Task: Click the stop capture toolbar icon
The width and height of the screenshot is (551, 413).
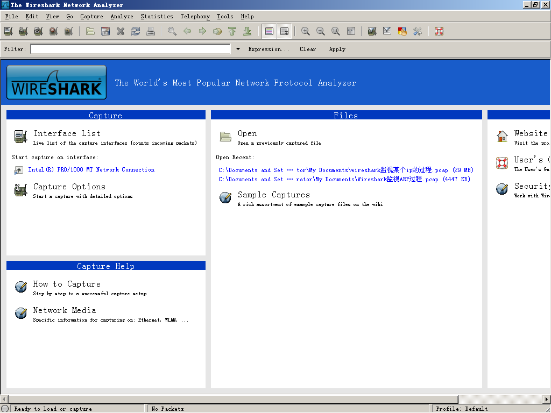Action: click(54, 31)
